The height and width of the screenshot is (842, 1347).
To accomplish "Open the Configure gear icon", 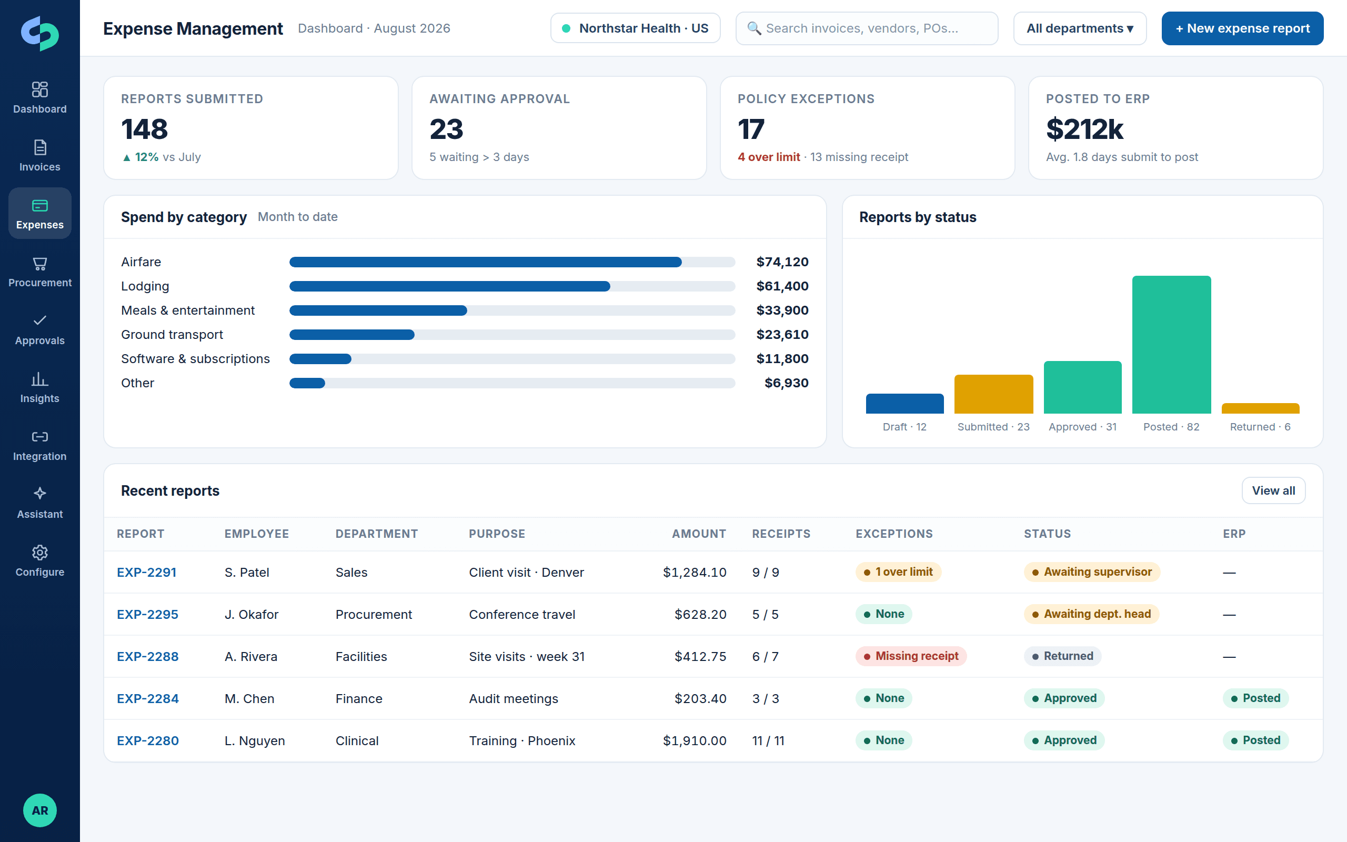I will 39,553.
